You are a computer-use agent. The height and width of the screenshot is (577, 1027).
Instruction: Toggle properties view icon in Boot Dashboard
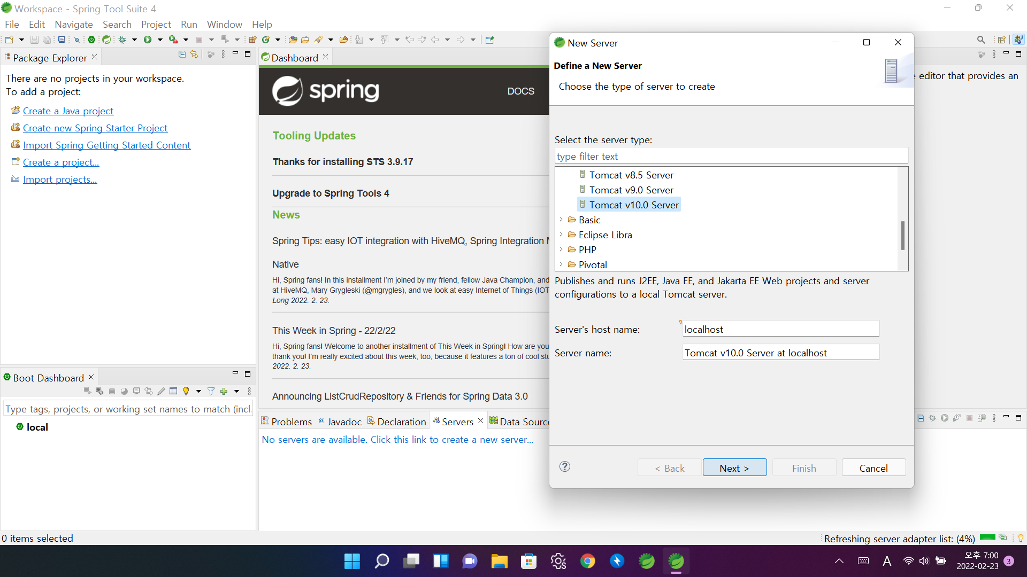click(x=173, y=392)
